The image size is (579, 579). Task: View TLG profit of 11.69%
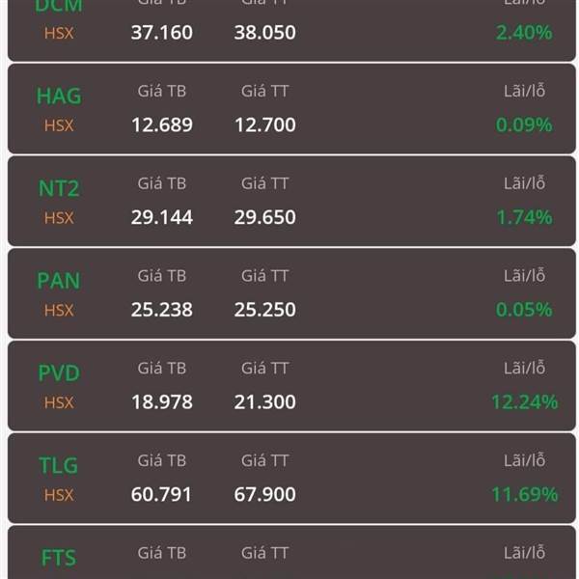coord(525,494)
